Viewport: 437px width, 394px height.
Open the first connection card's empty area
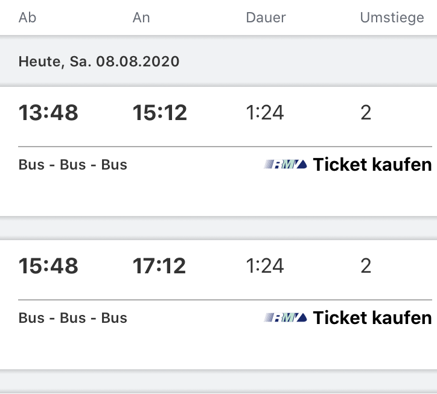pyautogui.click(x=218, y=195)
